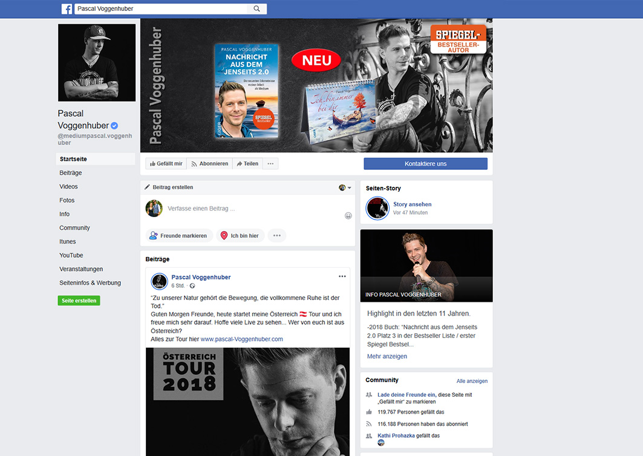Viewport: 643px width, 456px height.
Task: Click the thumbs-up likes count icon
Action: 368,412
